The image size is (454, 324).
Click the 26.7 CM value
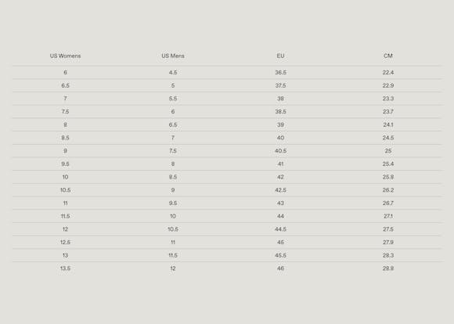pos(388,203)
